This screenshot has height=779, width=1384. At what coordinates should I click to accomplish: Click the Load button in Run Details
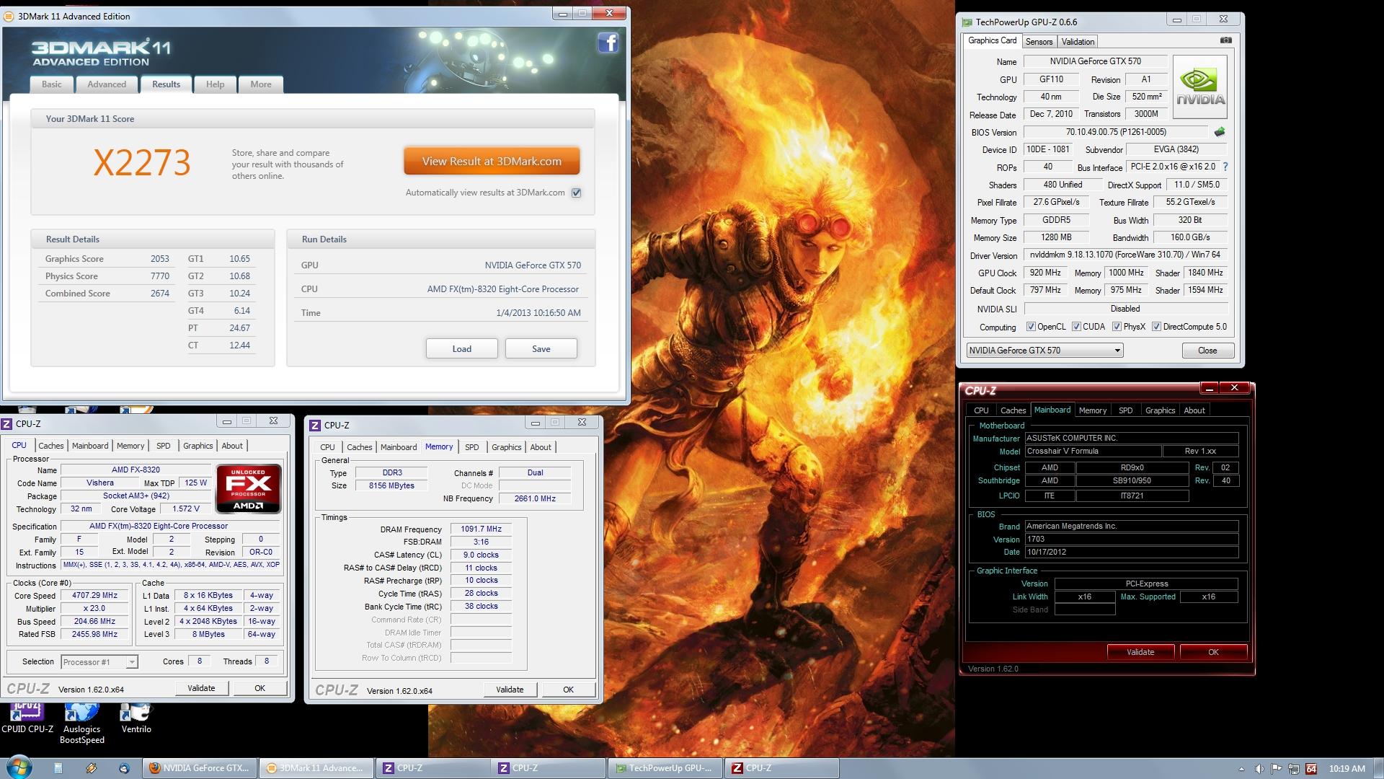coord(462,348)
